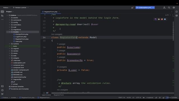
Task: Click the 14:18 line column indicator
Action: (129, 98)
